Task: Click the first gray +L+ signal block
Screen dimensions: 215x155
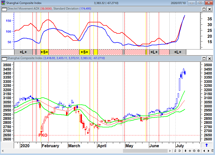Action: (x=23, y=52)
